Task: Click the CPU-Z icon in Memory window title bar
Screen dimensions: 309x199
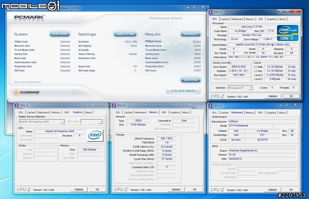Action: [x=114, y=105]
